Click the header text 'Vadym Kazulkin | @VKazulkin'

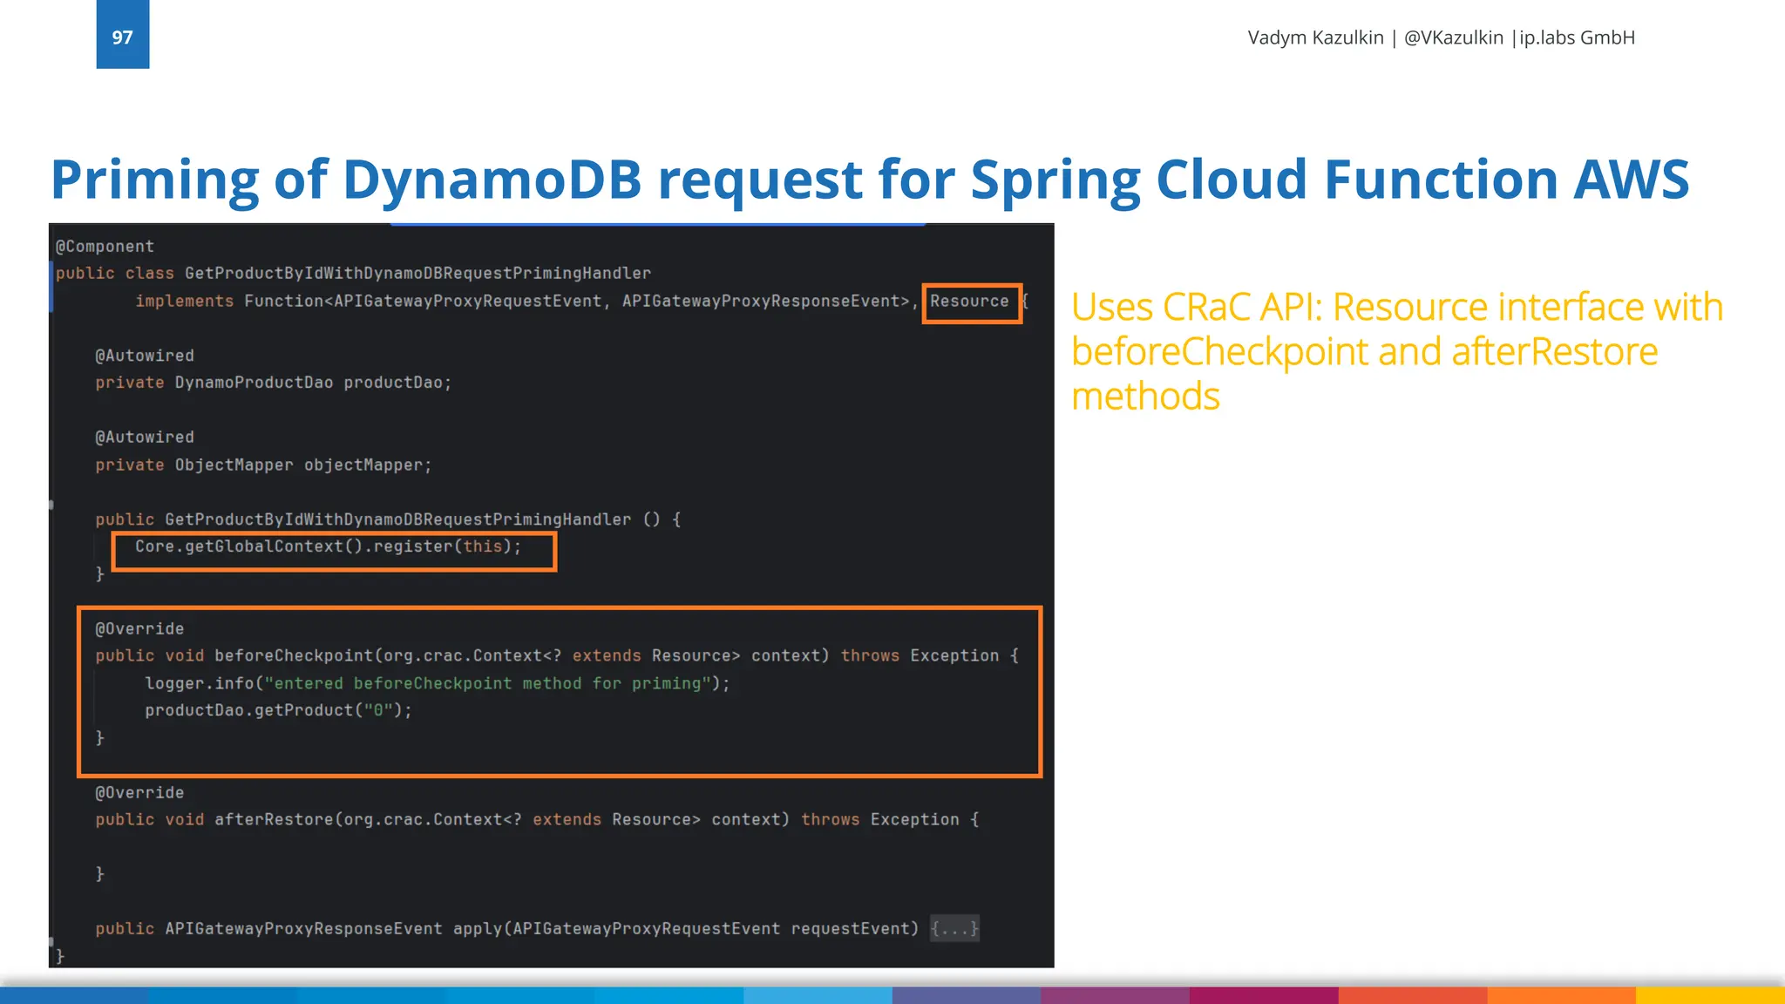[1375, 37]
